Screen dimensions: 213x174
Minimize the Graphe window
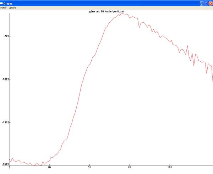[x=202, y=4]
